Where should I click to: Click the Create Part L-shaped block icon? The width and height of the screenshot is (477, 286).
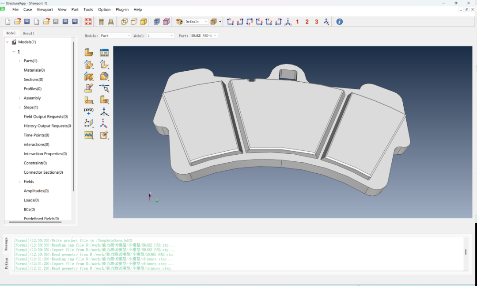(x=88, y=53)
